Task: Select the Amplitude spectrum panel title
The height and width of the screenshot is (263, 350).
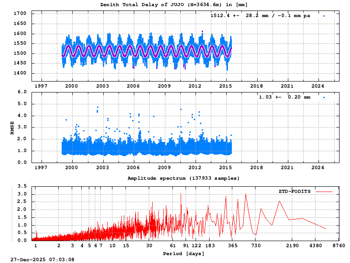Action: coord(184,178)
